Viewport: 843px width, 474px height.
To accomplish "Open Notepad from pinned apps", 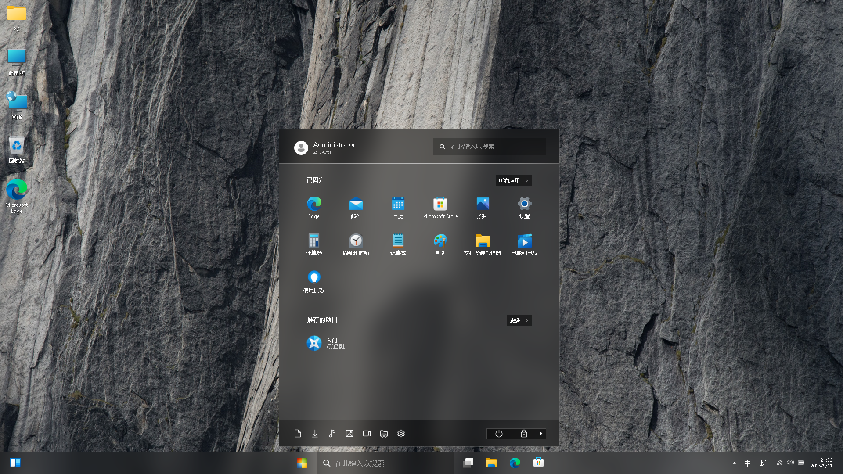I will point(398,244).
